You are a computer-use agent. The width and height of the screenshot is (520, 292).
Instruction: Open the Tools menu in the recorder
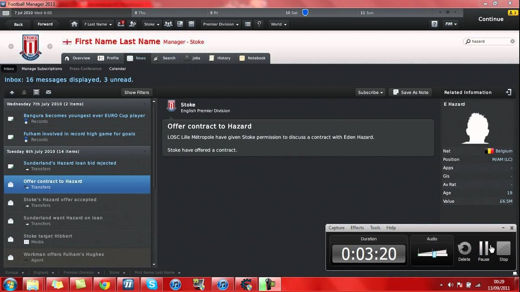375,228
